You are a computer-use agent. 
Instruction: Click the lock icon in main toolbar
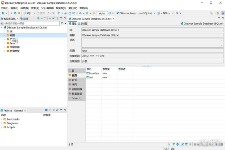65,13
